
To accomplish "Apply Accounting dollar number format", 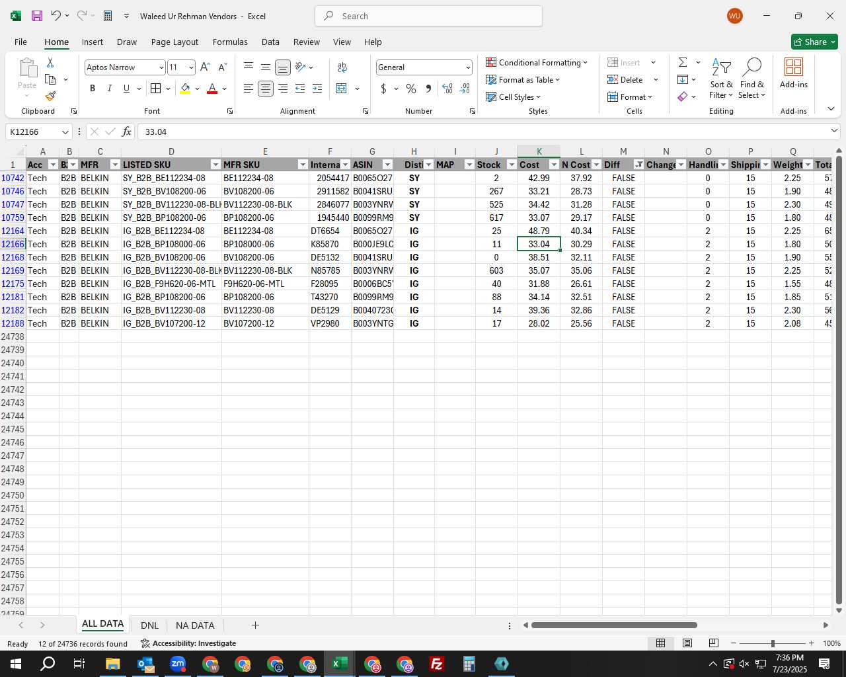I will tap(383, 89).
